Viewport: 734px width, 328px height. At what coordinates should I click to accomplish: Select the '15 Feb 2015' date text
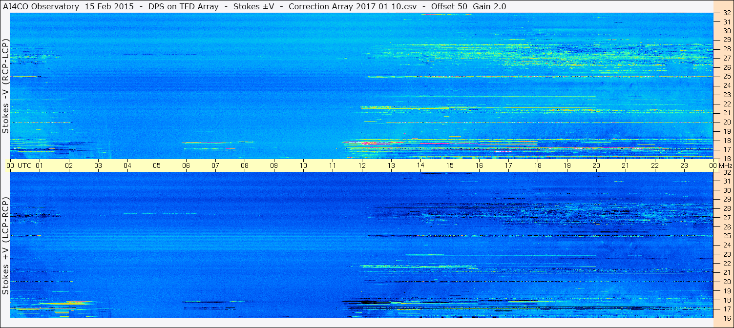coord(109,6)
